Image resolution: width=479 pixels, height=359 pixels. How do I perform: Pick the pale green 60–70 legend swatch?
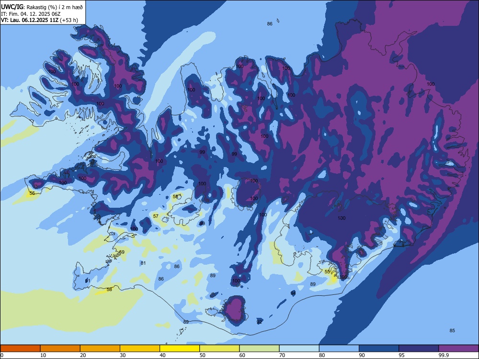click(x=259, y=348)
